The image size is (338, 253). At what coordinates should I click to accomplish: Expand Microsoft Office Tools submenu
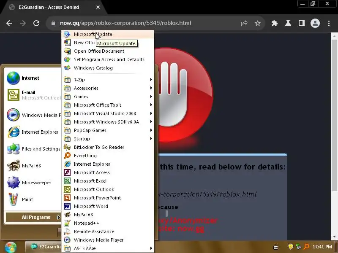(108, 105)
